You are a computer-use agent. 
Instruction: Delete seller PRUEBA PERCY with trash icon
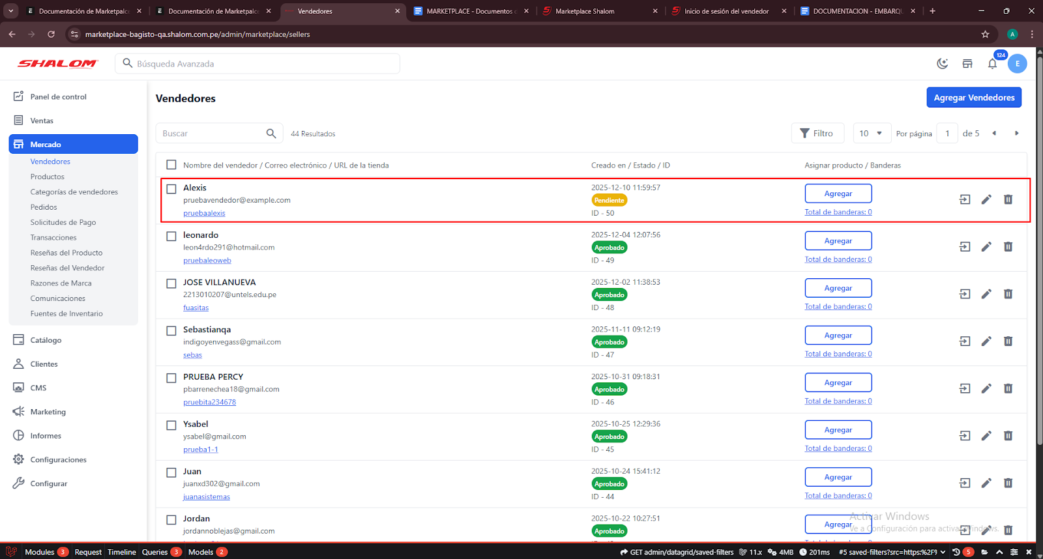[1008, 389]
